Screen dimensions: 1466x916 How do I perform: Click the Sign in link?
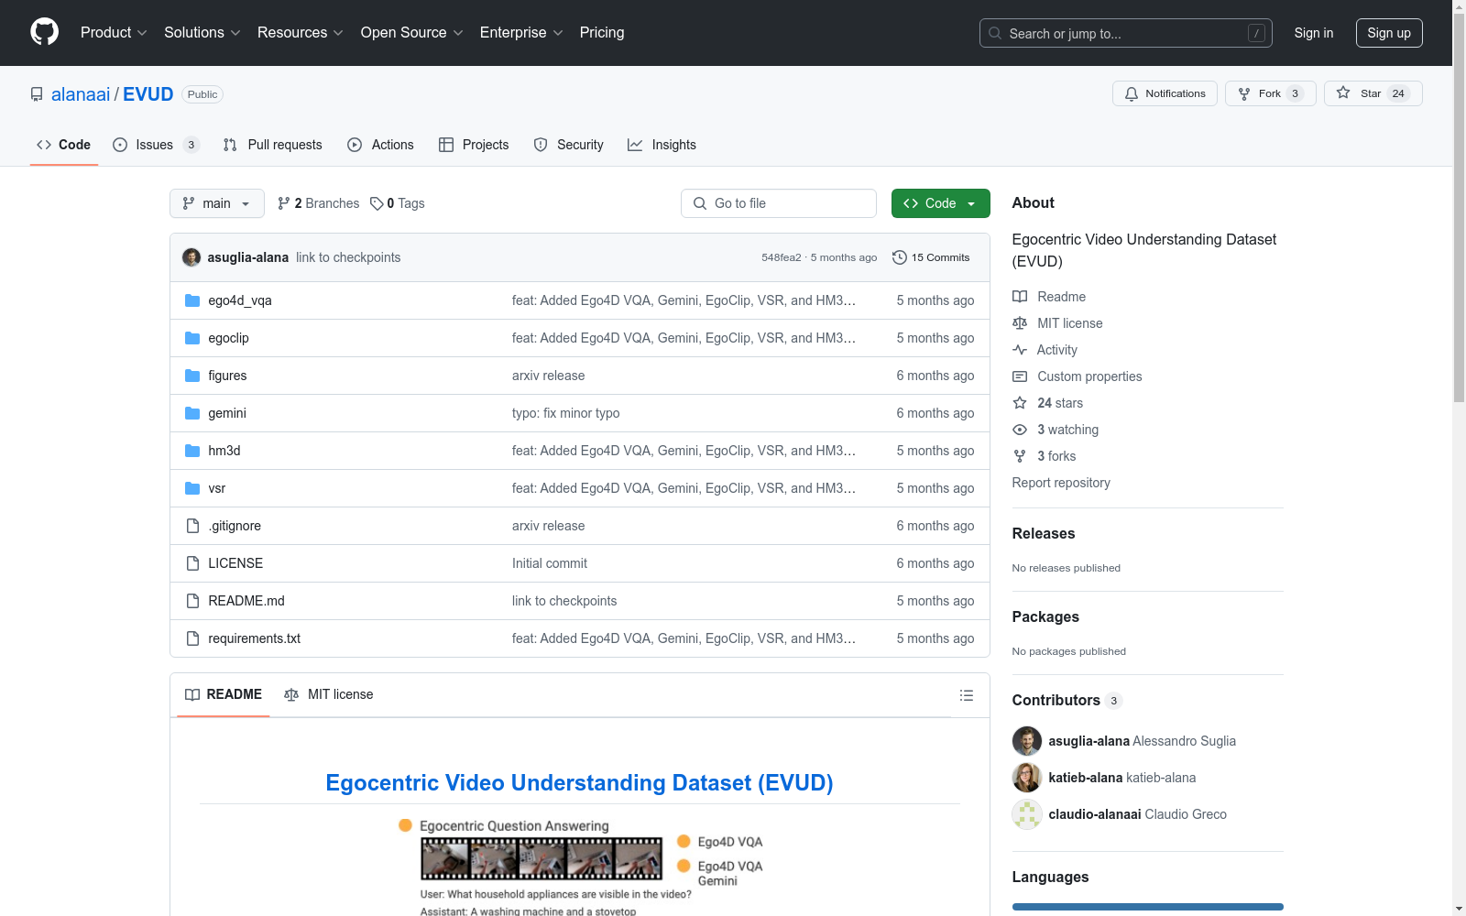tap(1313, 33)
